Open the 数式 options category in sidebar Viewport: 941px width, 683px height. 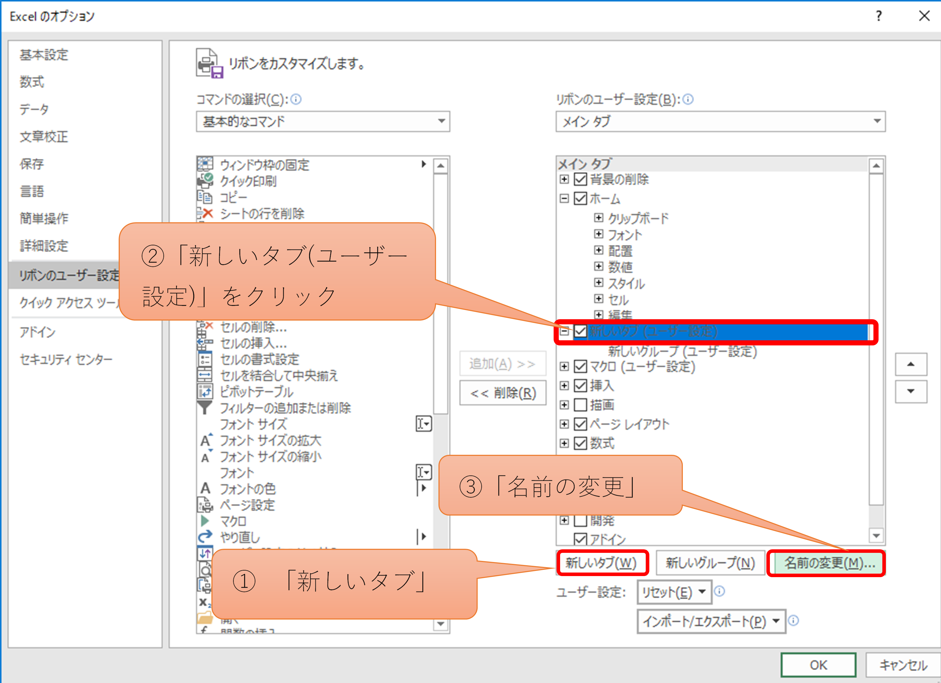click(32, 82)
